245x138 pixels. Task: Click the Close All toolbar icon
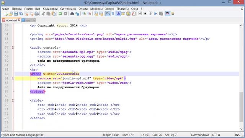(x=31, y=14)
